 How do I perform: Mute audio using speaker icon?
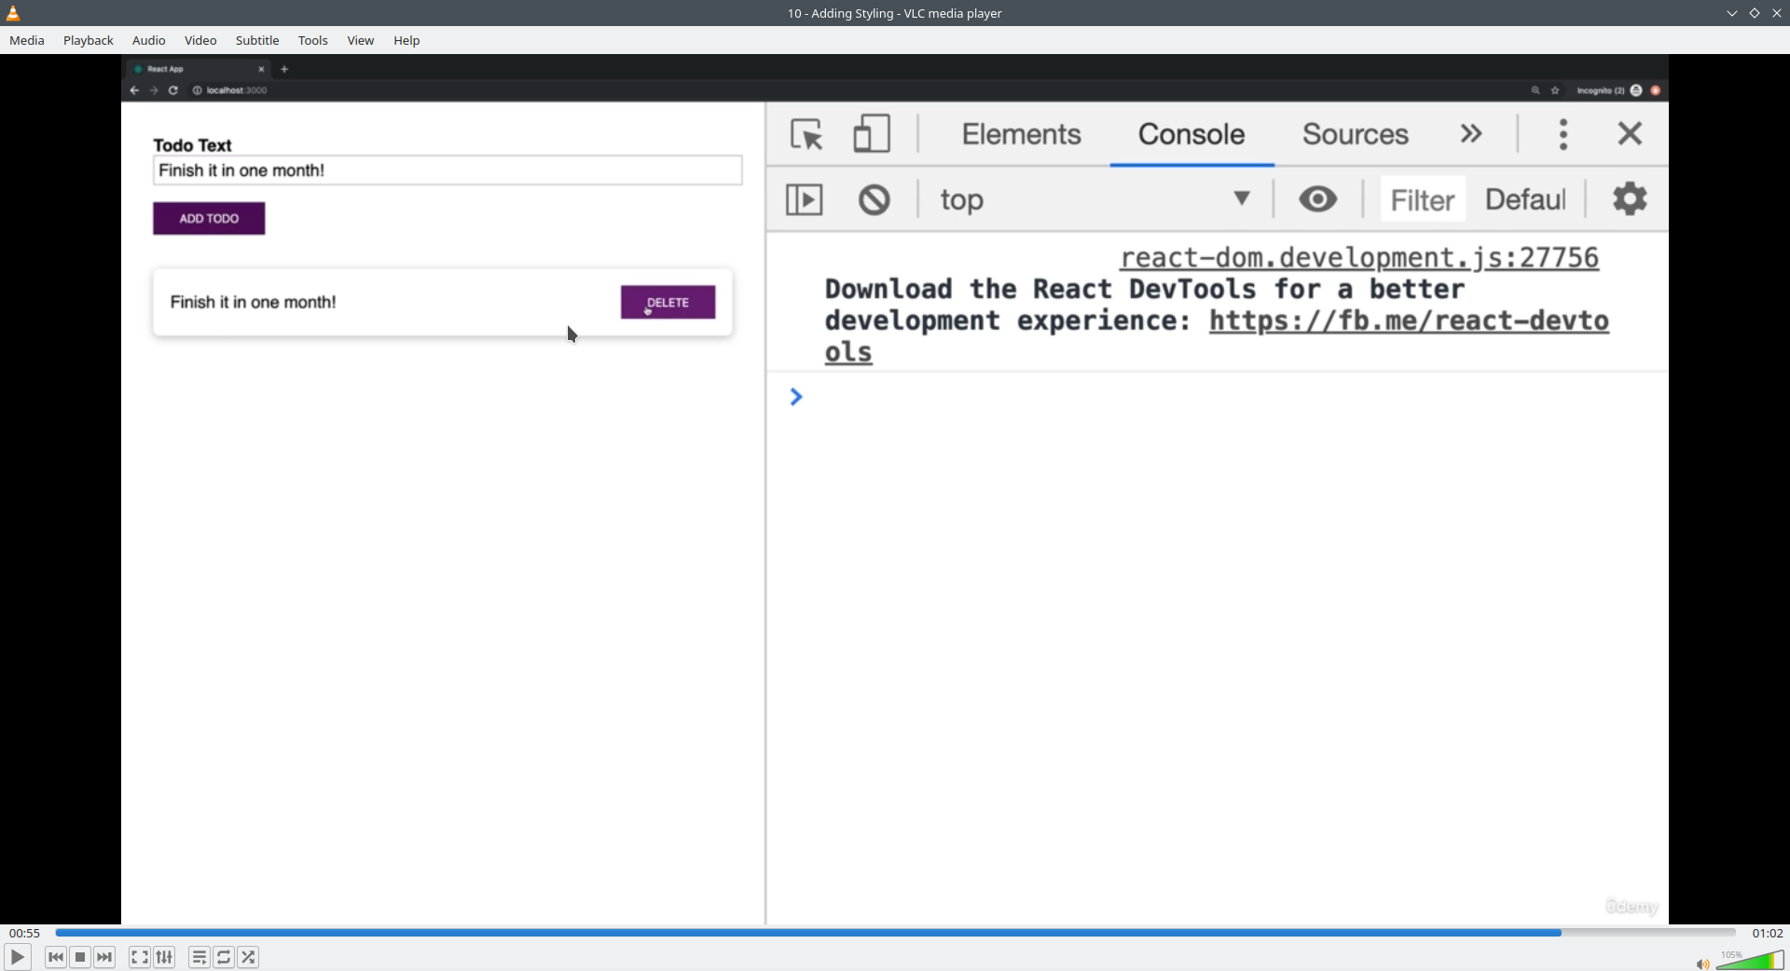coord(1701,964)
